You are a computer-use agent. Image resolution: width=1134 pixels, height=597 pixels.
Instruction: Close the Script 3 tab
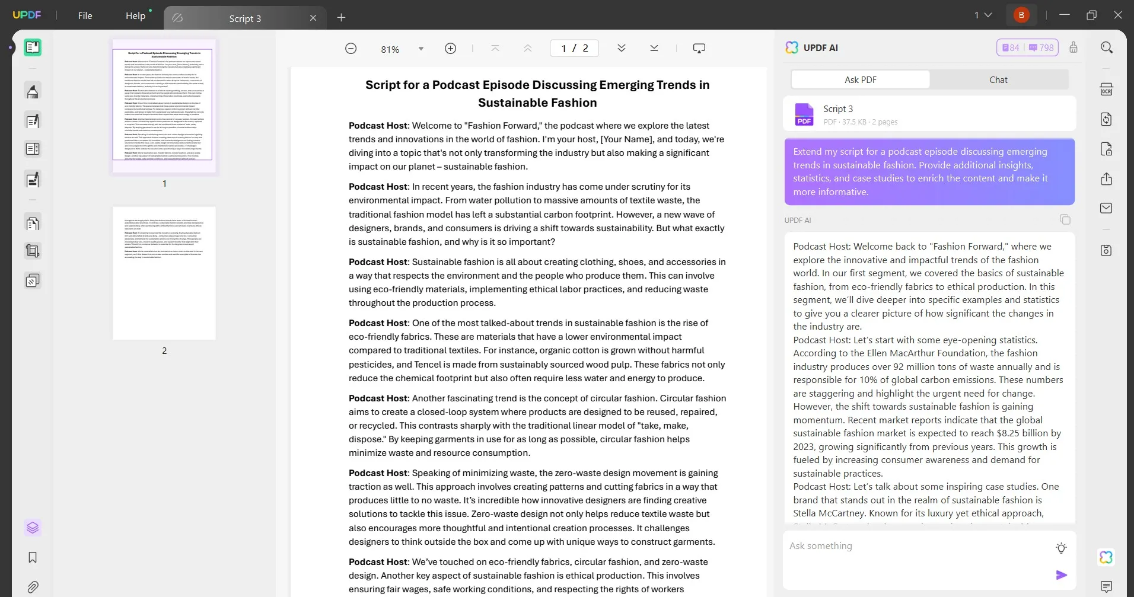313,18
